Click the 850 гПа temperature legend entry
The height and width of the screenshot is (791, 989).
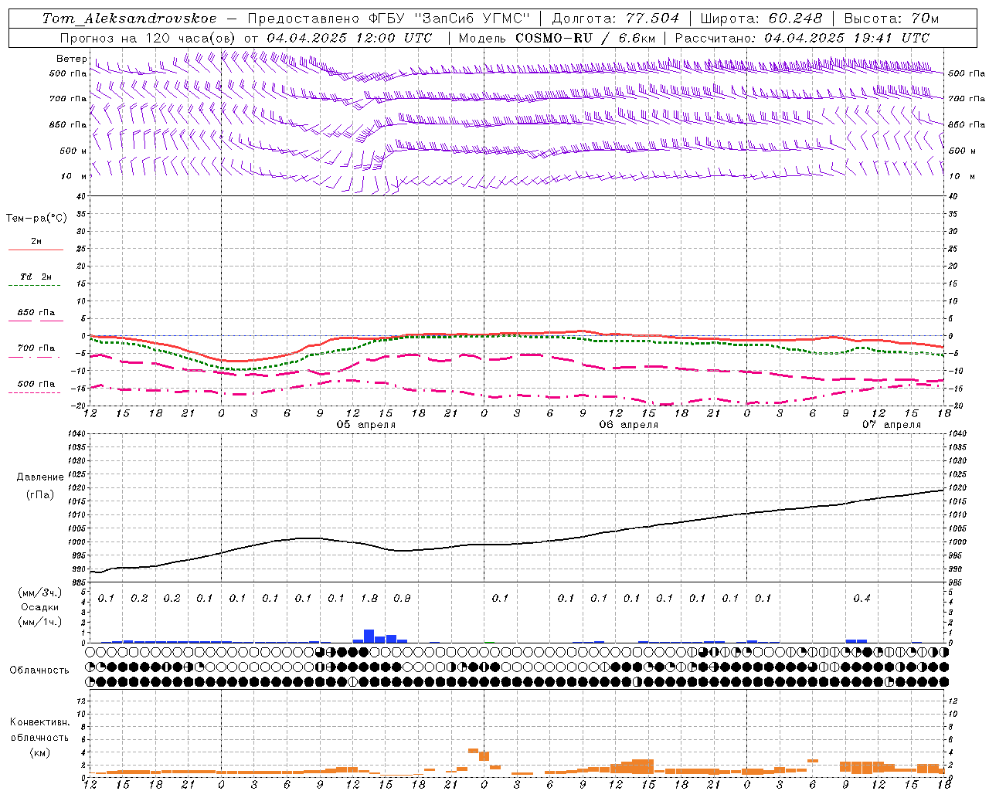pyautogui.click(x=36, y=313)
